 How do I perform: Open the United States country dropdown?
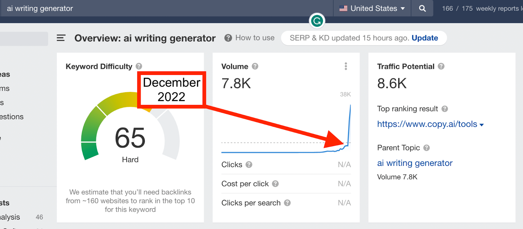(x=372, y=8)
